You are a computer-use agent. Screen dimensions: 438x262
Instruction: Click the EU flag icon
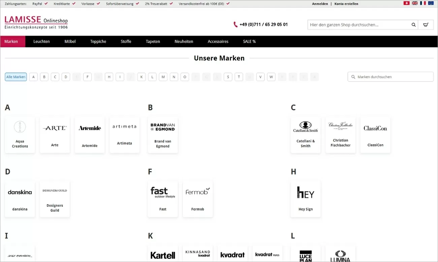coord(431,3)
